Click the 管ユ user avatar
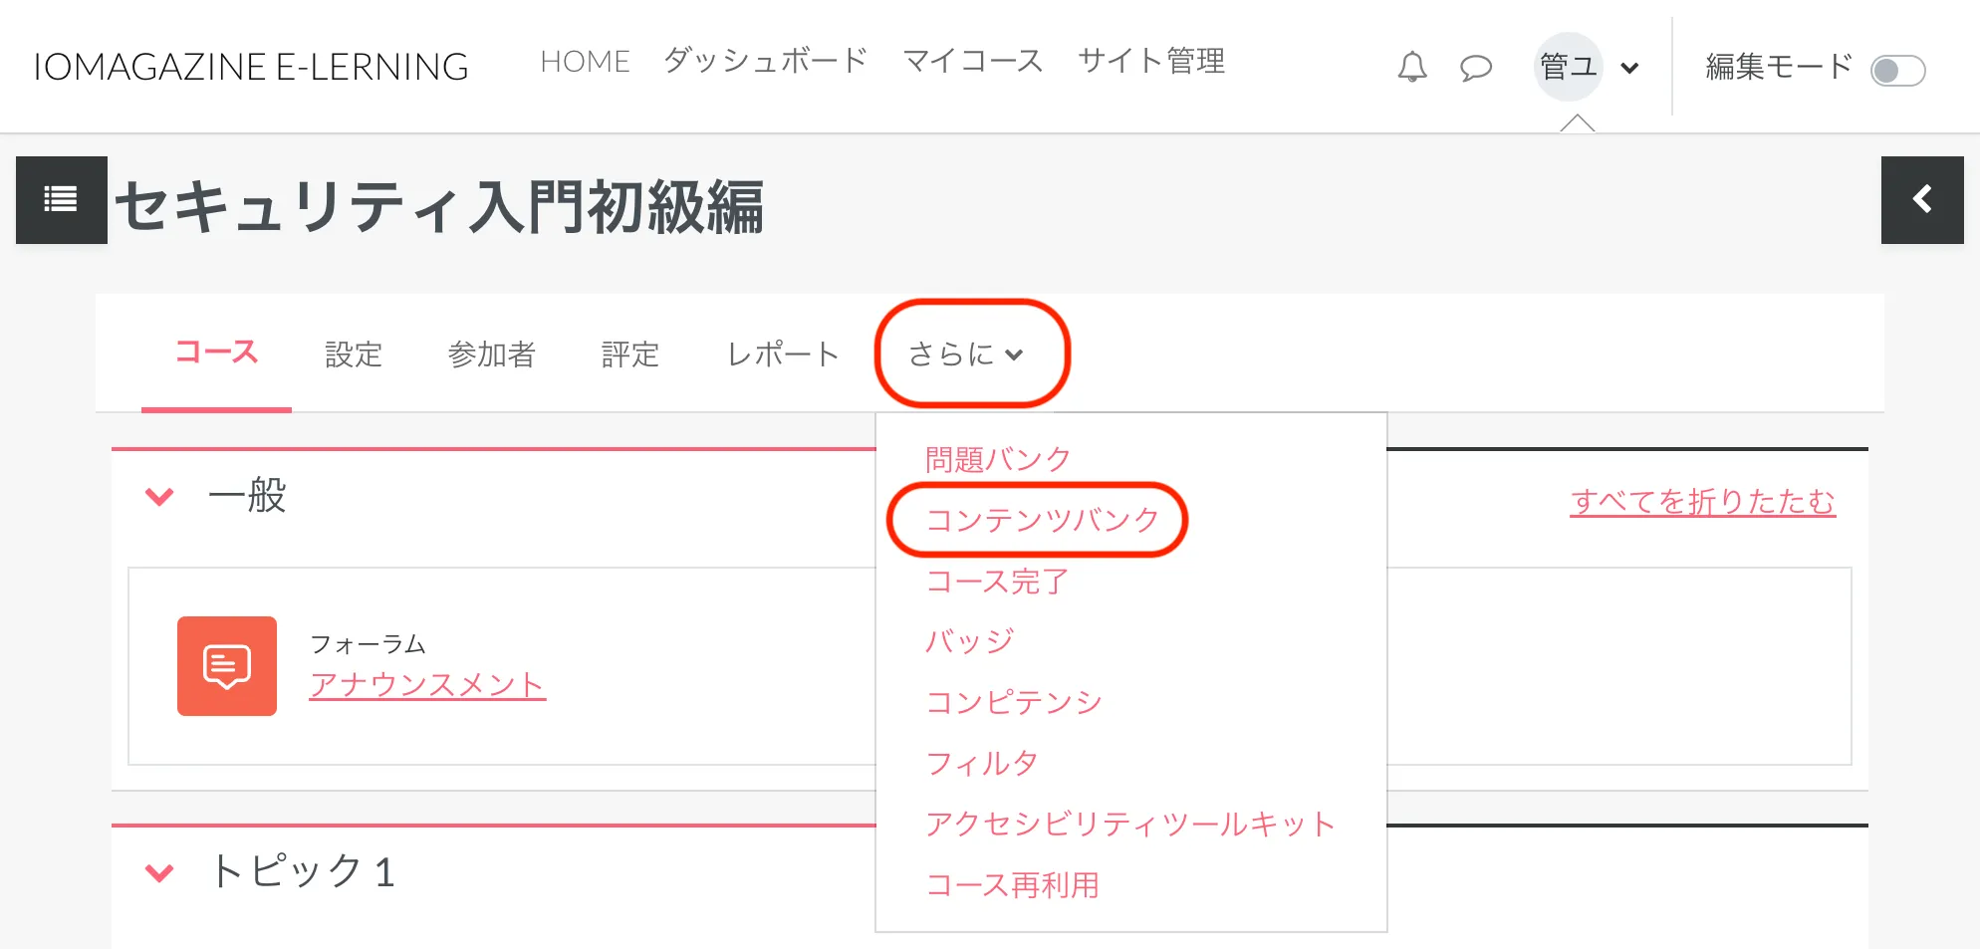 click(x=1568, y=67)
